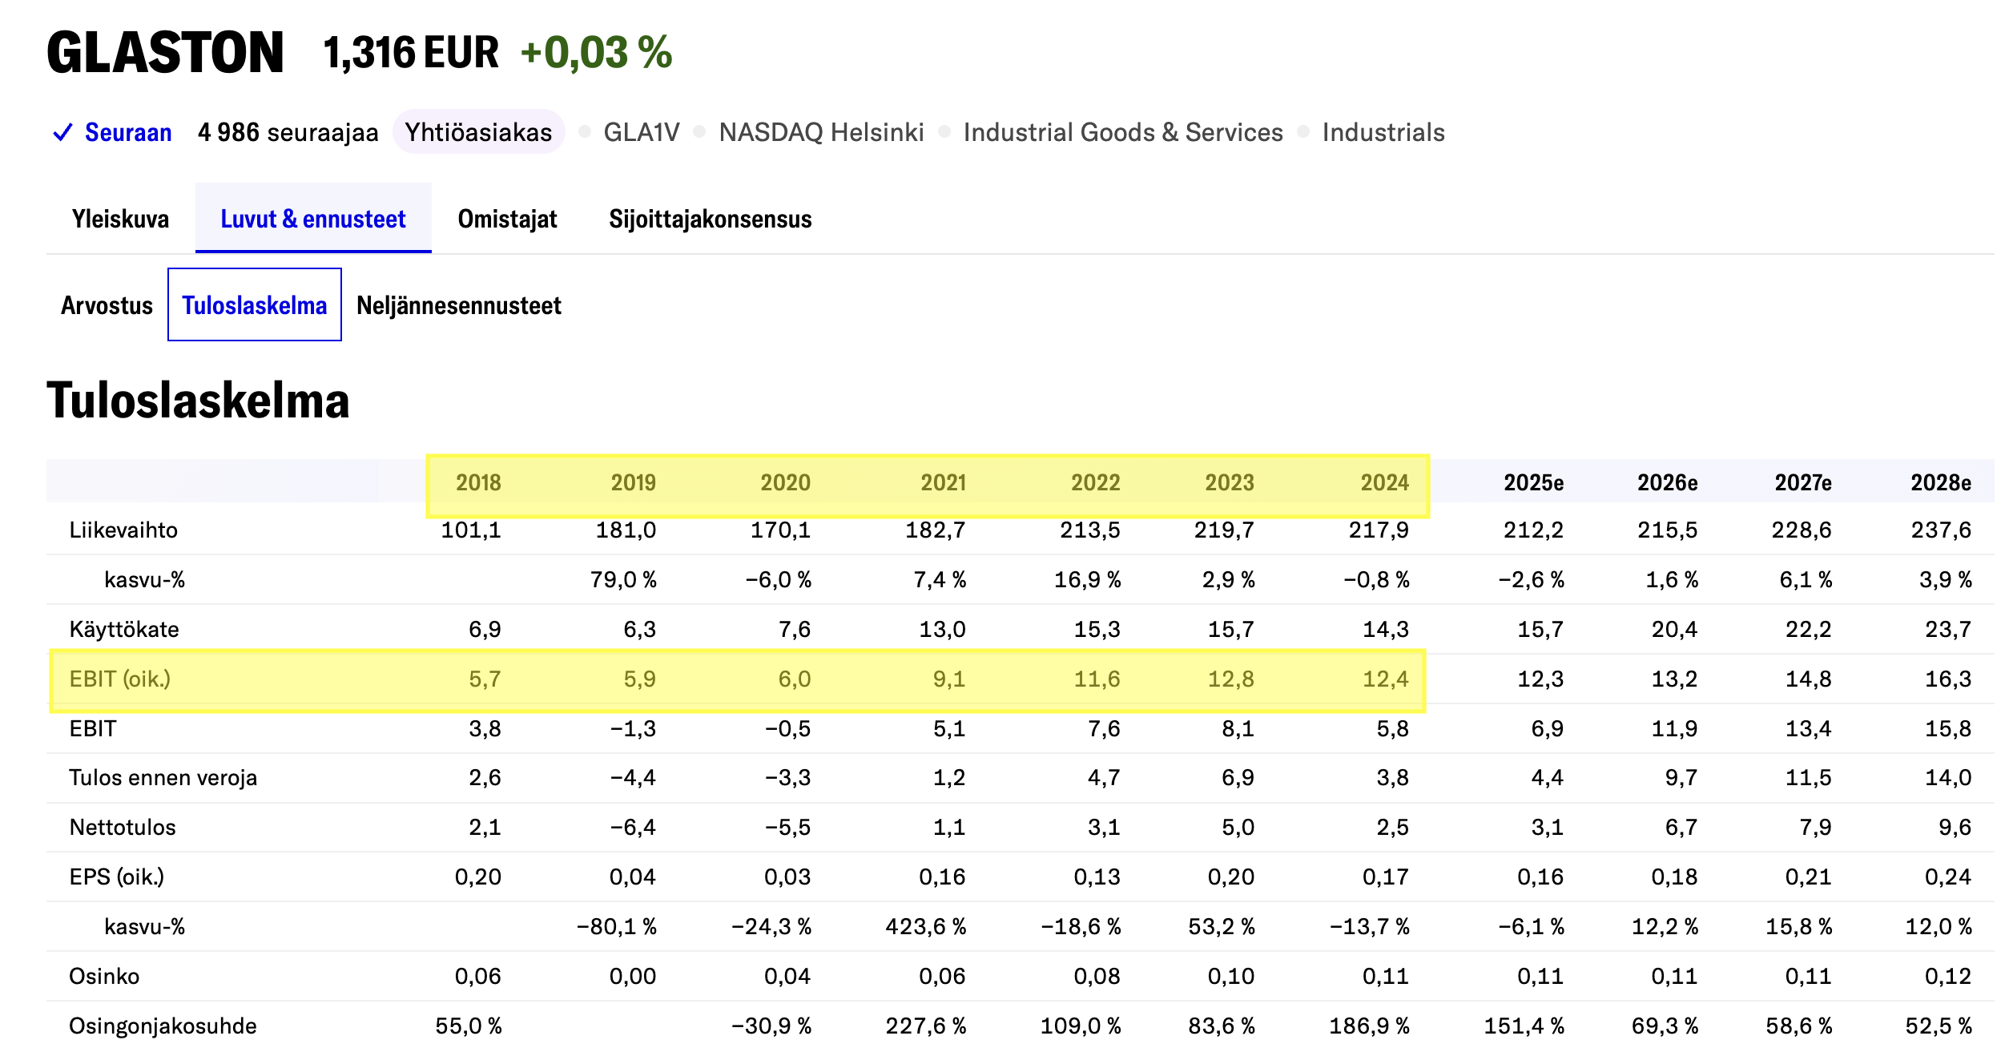Open the Neljännesennusteet sub-tab
This screenshot has height=1064, width=2009.
pyautogui.click(x=458, y=305)
